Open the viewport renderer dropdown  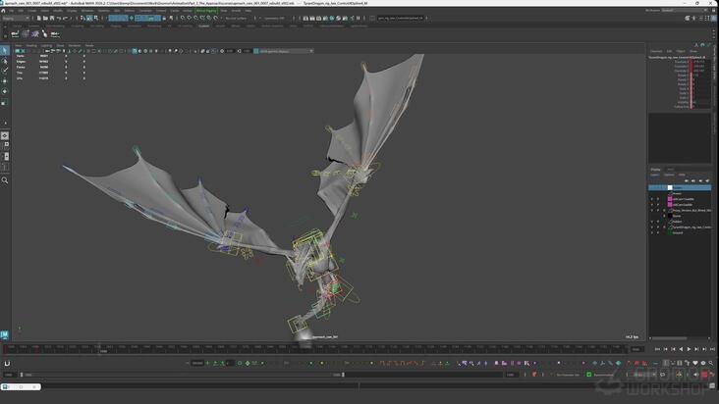[285, 51]
